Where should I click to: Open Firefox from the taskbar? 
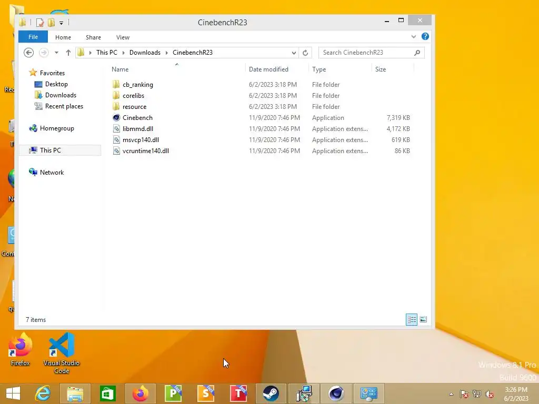[x=140, y=393]
